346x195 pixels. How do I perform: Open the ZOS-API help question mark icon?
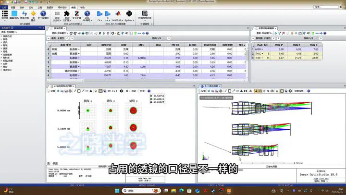click(x=87, y=13)
